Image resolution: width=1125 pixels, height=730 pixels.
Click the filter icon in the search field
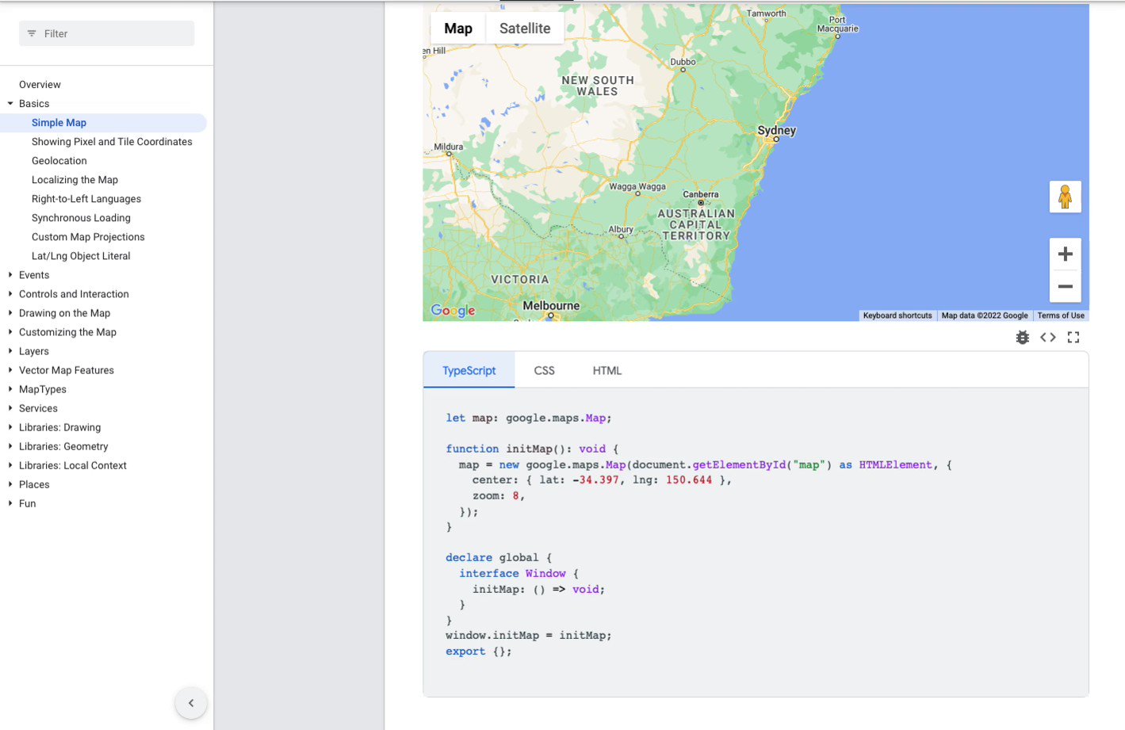[x=31, y=33]
